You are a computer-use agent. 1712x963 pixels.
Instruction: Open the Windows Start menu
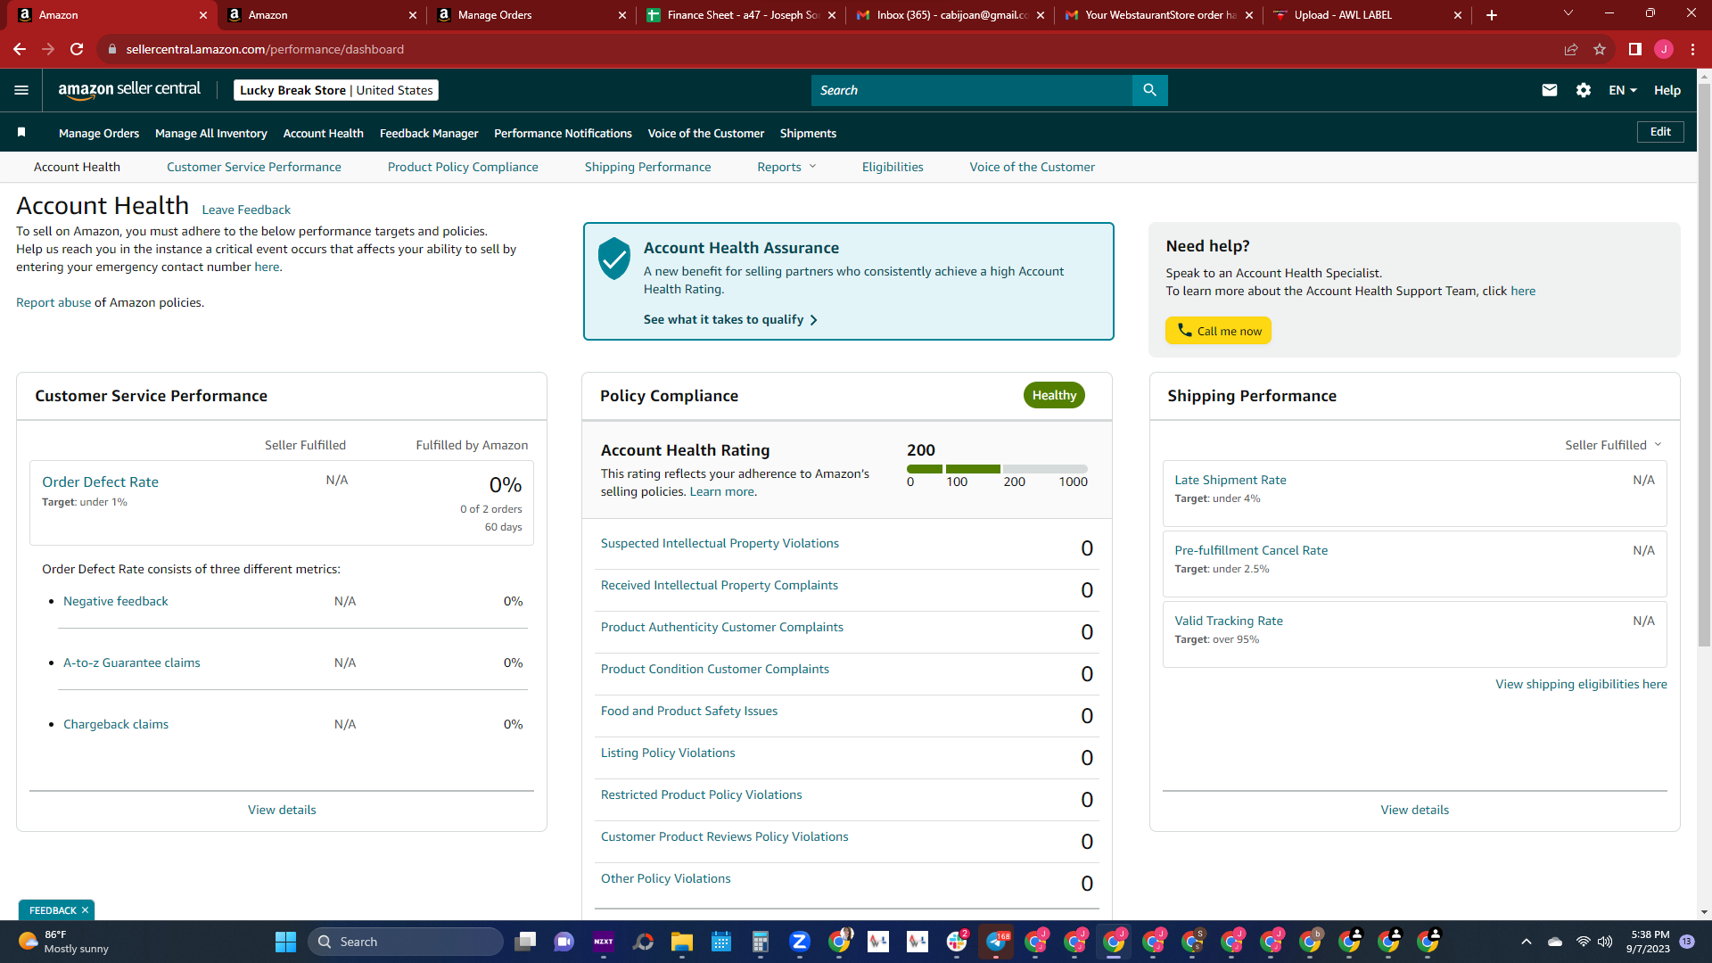(285, 942)
